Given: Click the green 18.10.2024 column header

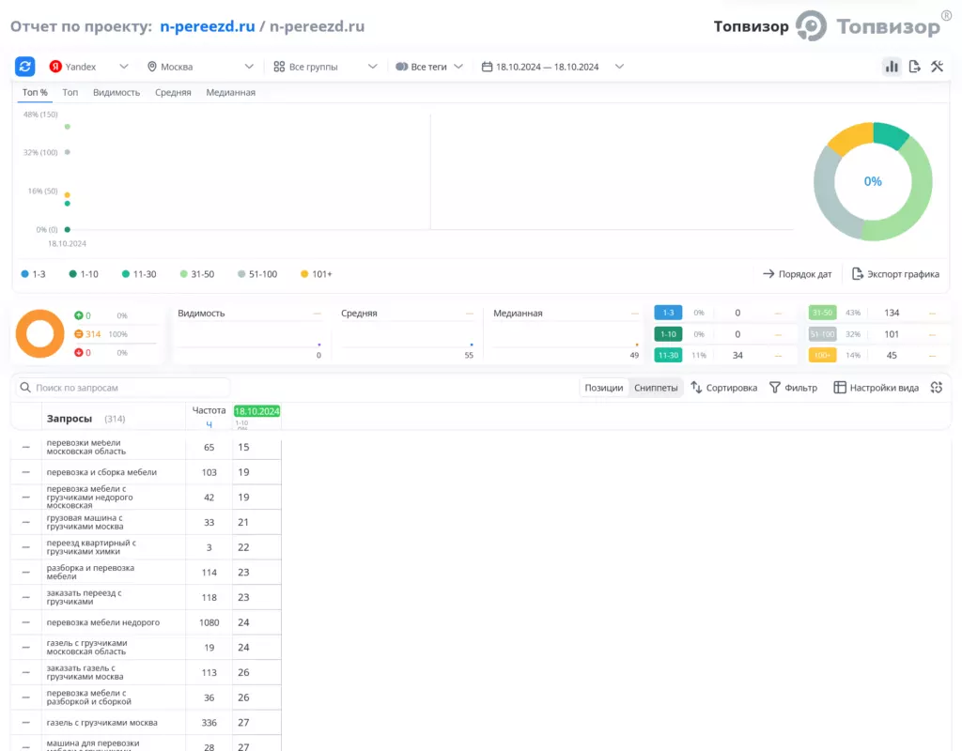Looking at the screenshot, I should click(x=256, y=411).
